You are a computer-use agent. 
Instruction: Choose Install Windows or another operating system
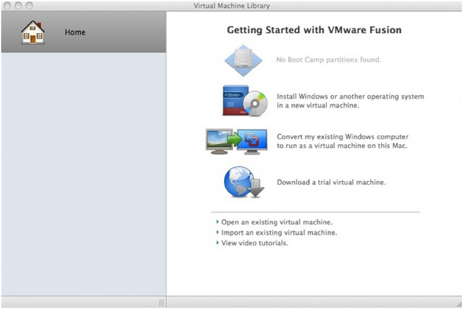(350, 101)
